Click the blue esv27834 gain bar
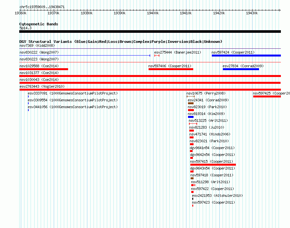 [x=241, y=69]
